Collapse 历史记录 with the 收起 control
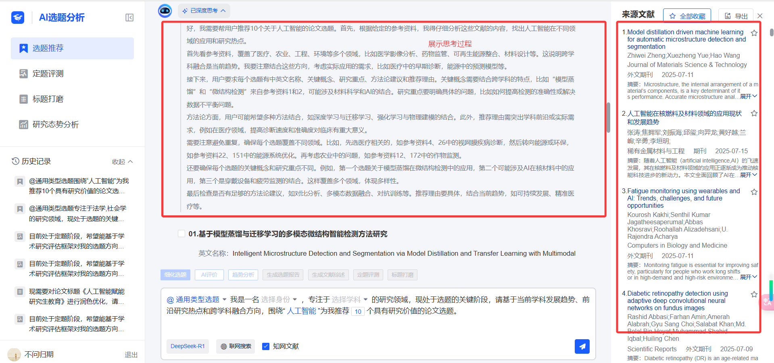 [122, 162]
